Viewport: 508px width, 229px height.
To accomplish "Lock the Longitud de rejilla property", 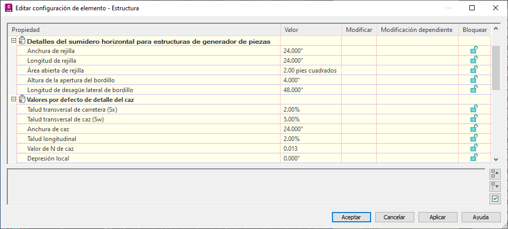I will point(474,60).
